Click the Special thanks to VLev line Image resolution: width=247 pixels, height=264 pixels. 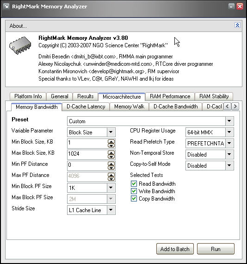pos(106,79)
